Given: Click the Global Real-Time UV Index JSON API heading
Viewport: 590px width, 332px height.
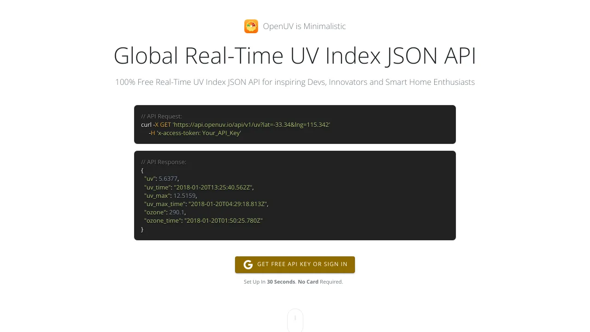Looking at the screenshot, I should click(295, 55).
